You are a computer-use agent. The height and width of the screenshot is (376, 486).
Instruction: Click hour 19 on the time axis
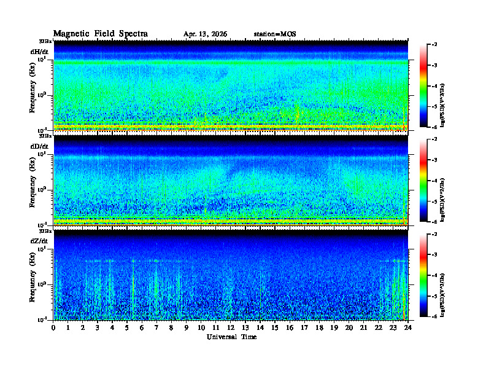334,327
